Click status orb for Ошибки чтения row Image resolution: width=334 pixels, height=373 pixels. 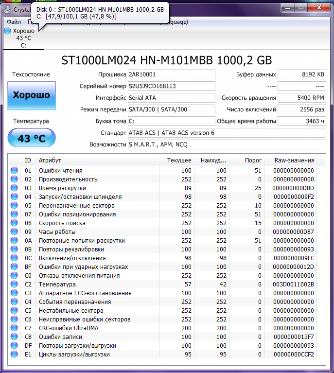(14, 171)
